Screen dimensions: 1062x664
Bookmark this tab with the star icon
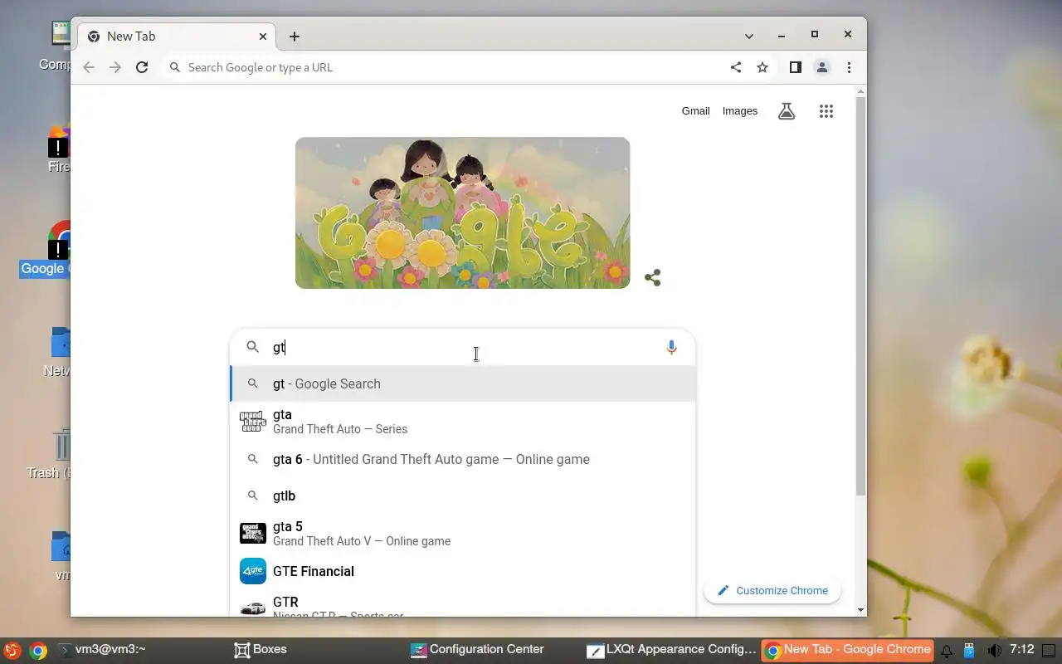coord(762,67)
